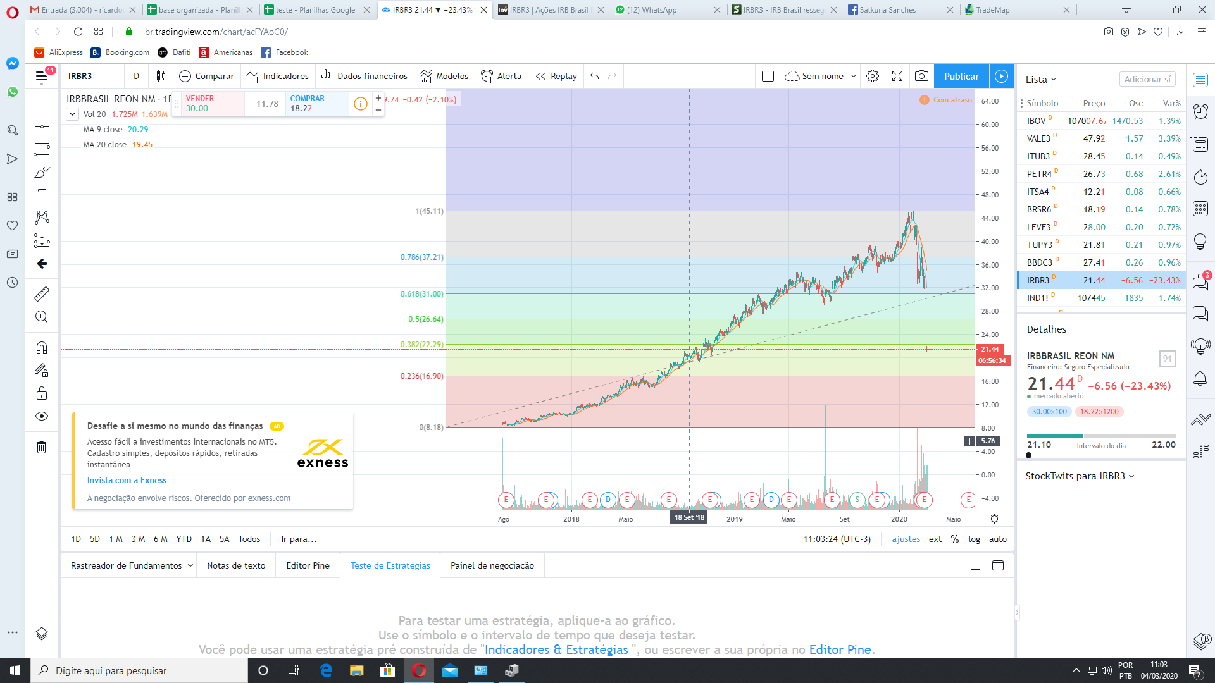Open Invista com a Exness link

(x=127, y=480)
